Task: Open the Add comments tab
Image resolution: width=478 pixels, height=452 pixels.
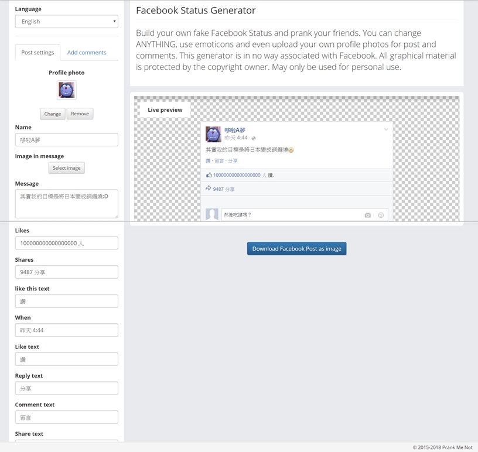Action: [x=87, y=53]
